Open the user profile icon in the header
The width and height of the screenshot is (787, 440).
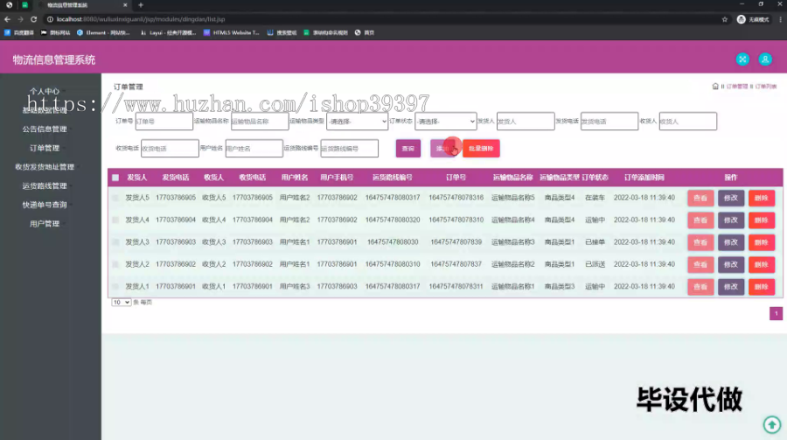[x=765, y=59]
